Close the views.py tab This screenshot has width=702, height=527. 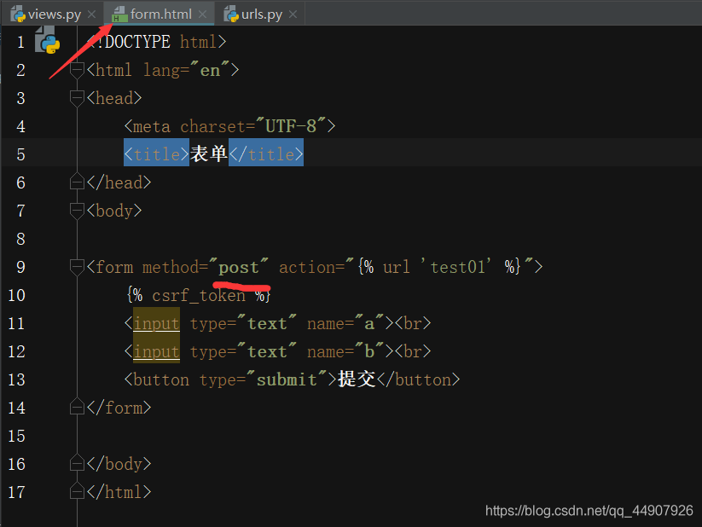point(92,14)
